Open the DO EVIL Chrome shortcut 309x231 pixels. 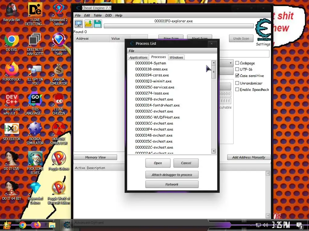[12, 42]
